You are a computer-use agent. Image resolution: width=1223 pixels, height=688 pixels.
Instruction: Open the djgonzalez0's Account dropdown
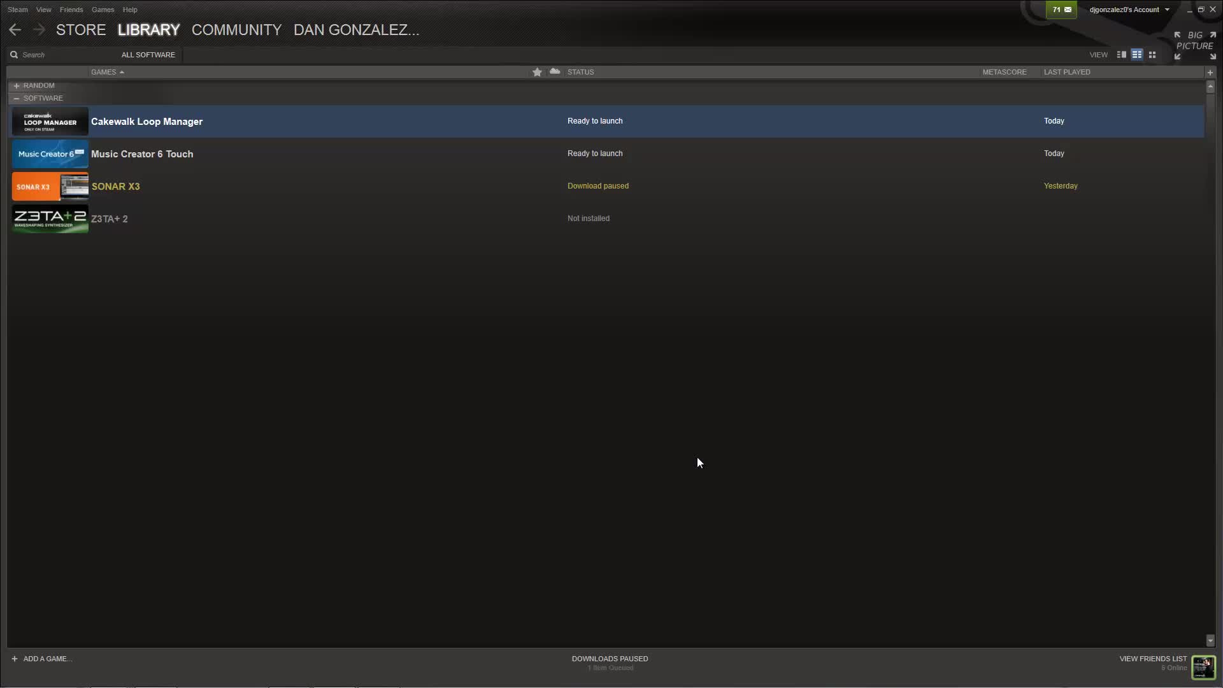[1129, 10]
